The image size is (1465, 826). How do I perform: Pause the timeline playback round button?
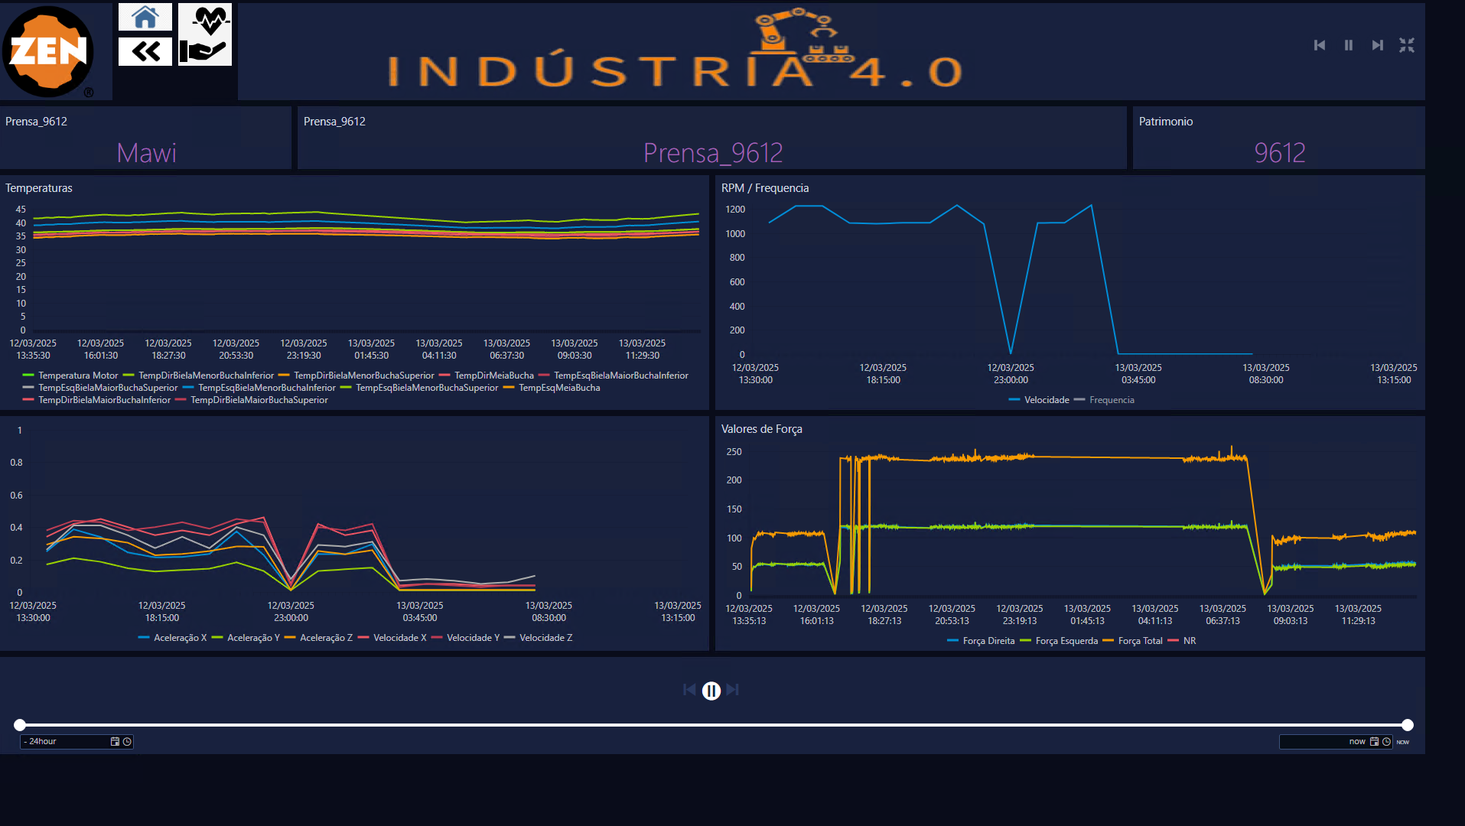point(711,691)
